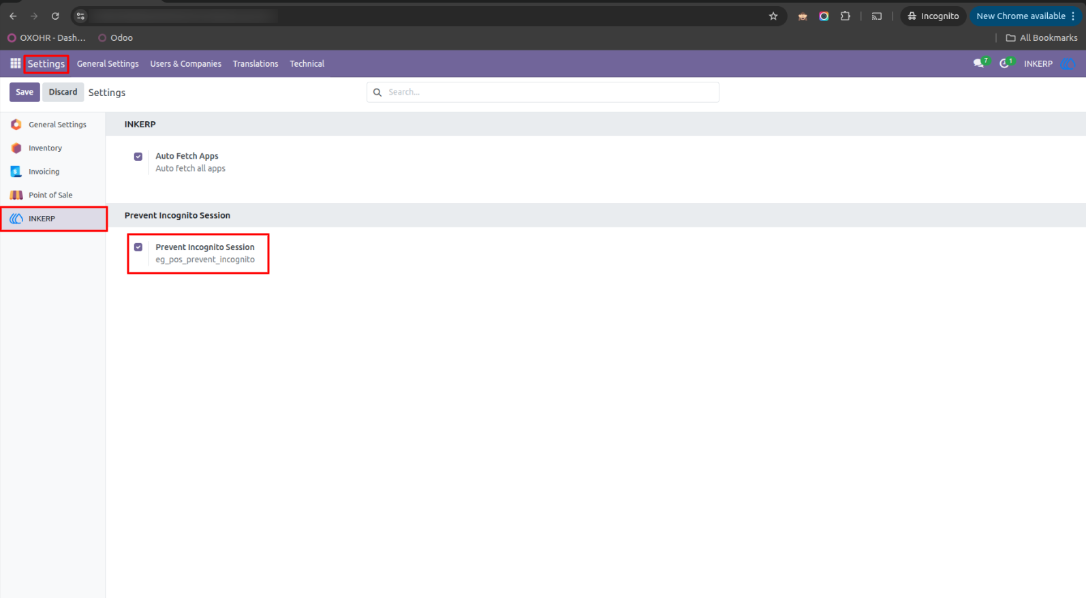The width and height of the screenshot is (1086, 598).
Task: Click the Inventory box icon
Action: [16, 148]
